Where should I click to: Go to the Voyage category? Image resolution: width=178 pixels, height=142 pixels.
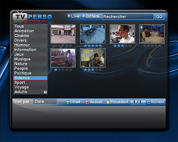point(31,87)
